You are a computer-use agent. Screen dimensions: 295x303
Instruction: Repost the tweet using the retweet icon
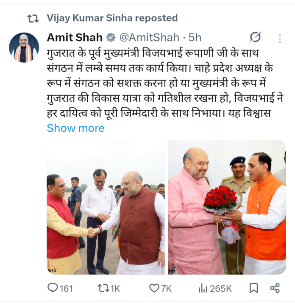(x=103, y=288)
